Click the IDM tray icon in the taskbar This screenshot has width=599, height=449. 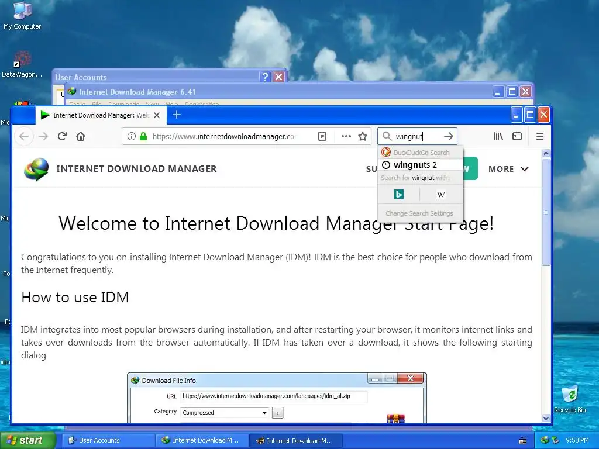click(544, 441)
